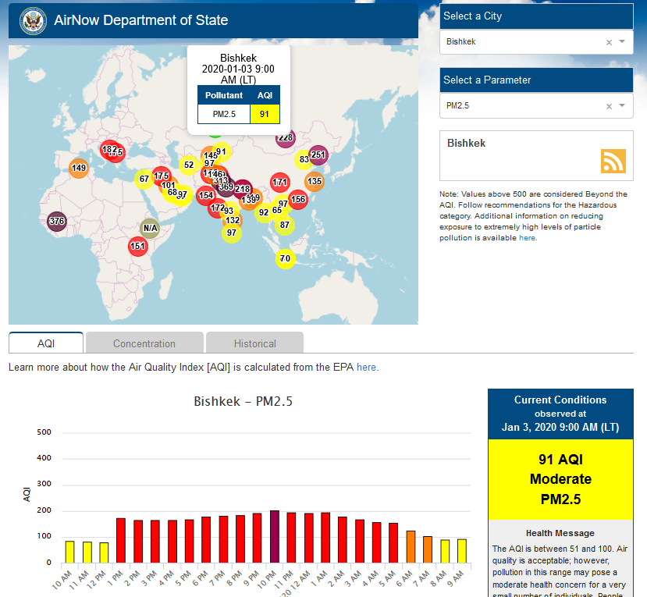
Task: Click the yellow 91 AQI cell in popup
Action: pyautogui.click(x=265, y=114)
